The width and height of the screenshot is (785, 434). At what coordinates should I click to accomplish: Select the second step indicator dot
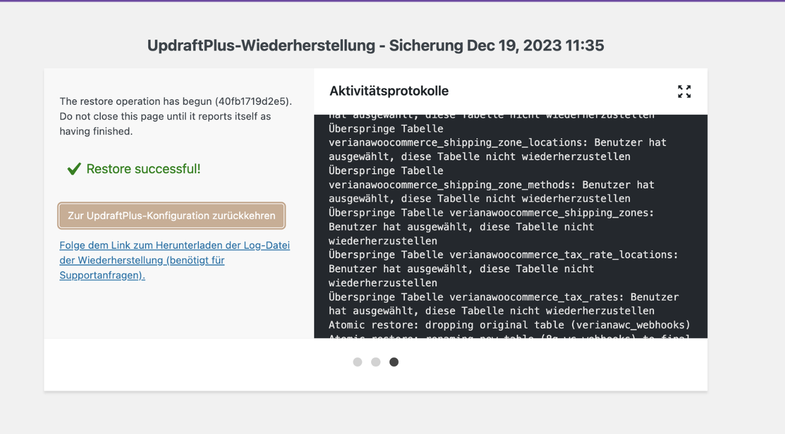coord(376,362)
